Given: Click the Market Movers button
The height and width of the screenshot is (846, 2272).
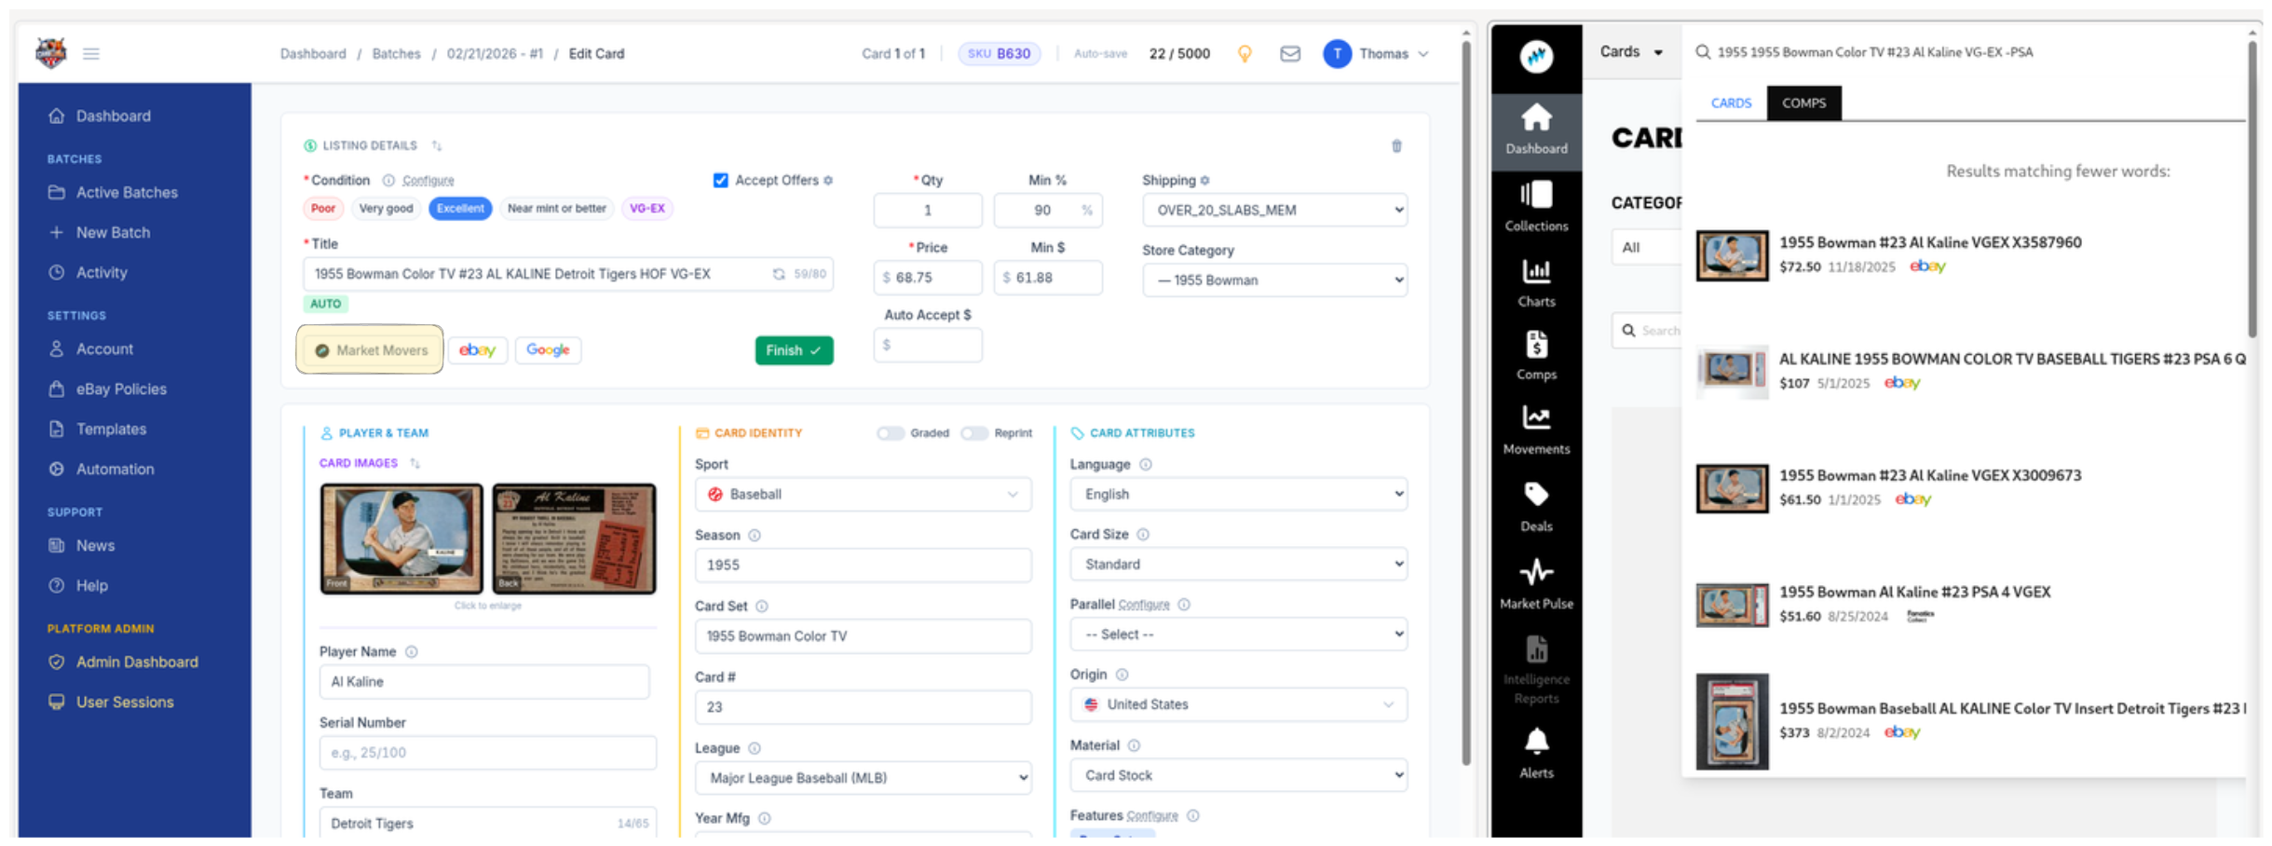Looking at the screenshot, I should (x=370, y=350).
